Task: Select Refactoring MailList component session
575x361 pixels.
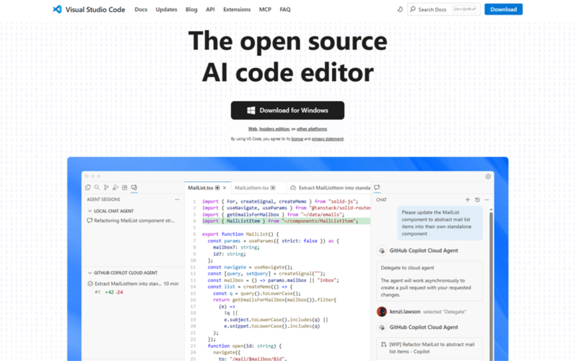Action: coord(134,221)
